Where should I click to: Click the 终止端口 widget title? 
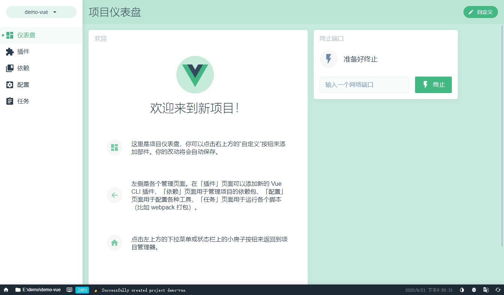coord(332,38)
